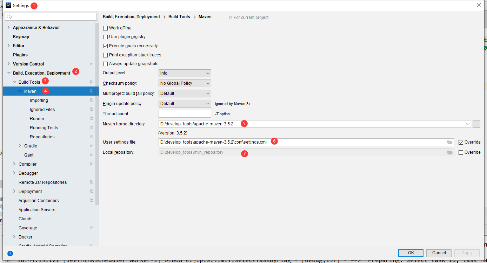The width and height of the screenshot is (487, 263).
Task: Click the project-level icon beside Running Tests
Action: tap(91, 127)
